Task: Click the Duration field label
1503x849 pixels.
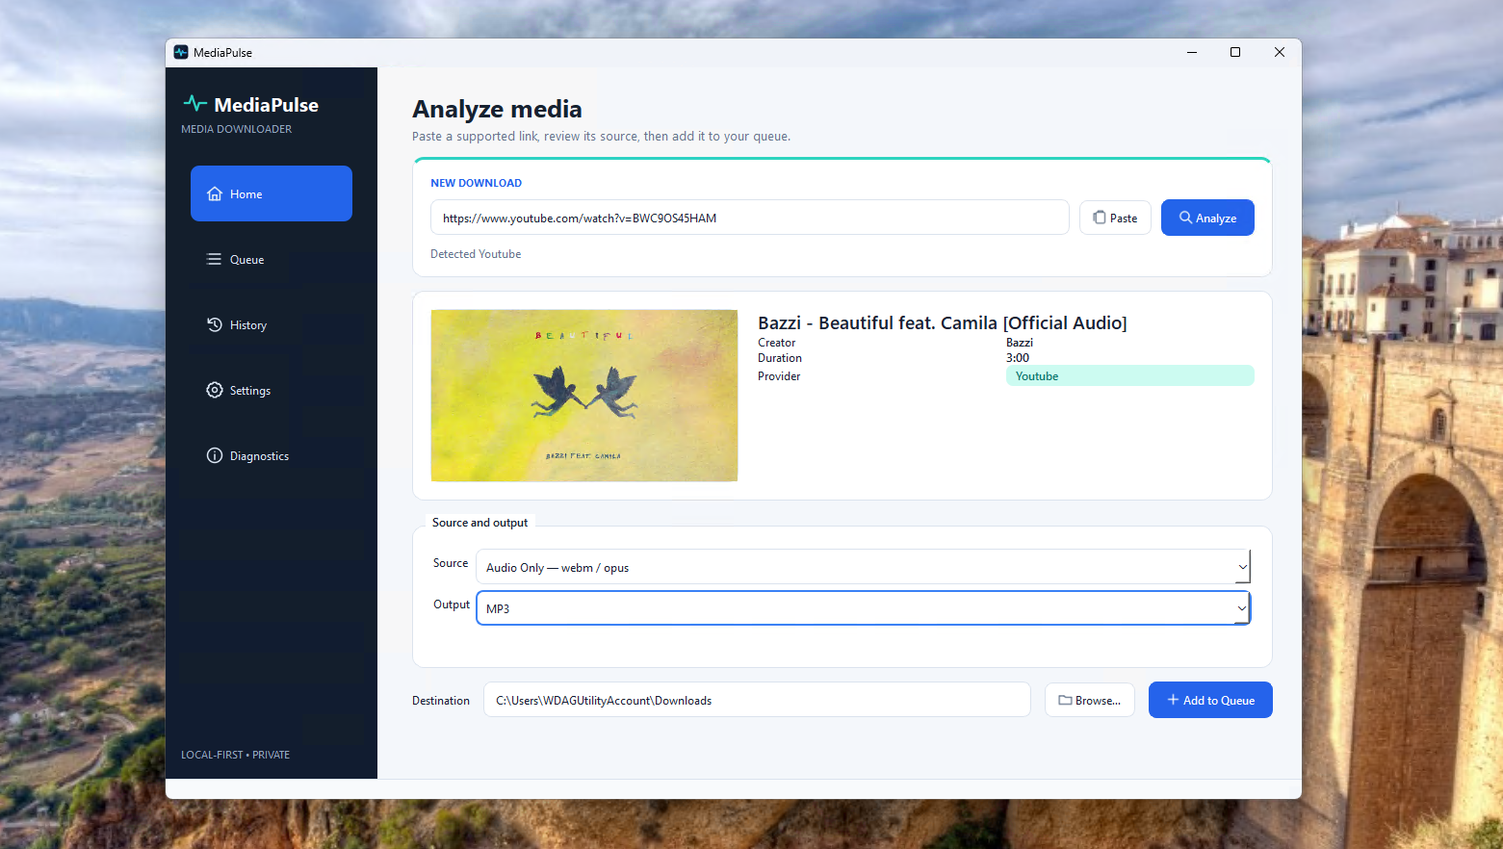Action: (780, 358)
